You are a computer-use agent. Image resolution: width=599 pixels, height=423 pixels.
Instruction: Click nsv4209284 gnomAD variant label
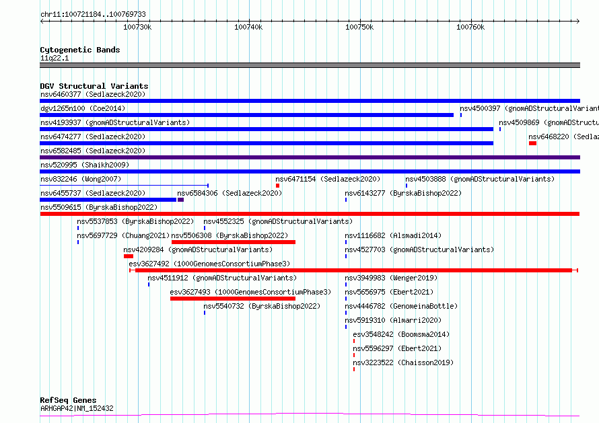click(198, 249)
